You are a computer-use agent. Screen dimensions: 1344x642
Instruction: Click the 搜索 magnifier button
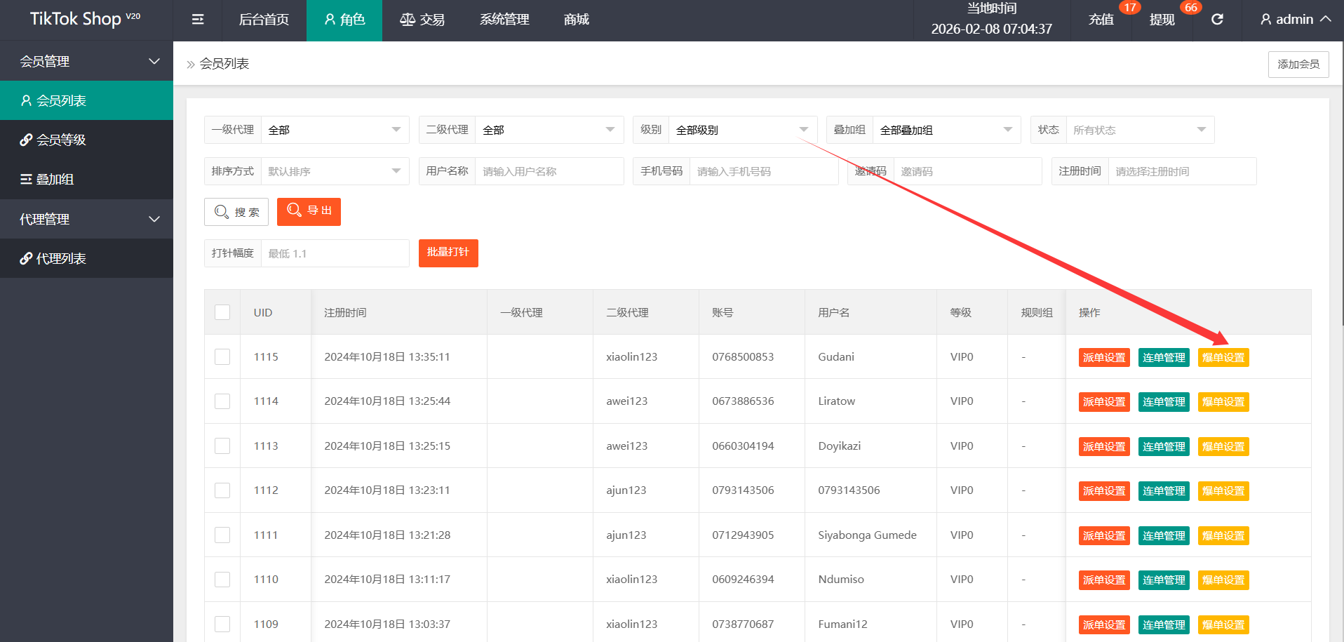[x=236, y=212]
